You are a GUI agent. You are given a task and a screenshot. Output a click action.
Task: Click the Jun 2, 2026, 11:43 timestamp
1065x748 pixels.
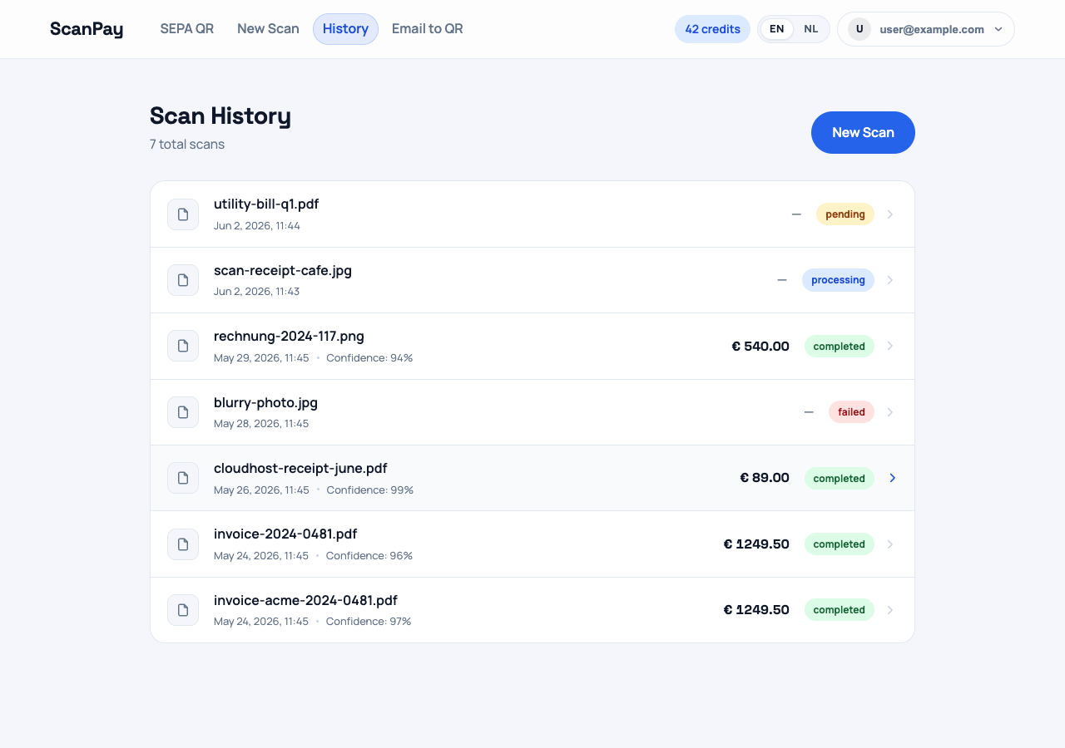point(257,292)
